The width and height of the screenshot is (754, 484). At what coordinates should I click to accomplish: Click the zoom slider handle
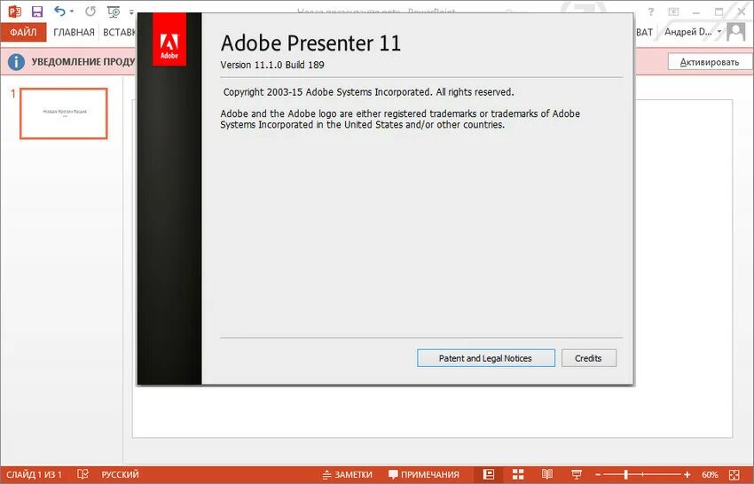coord(626,474)
